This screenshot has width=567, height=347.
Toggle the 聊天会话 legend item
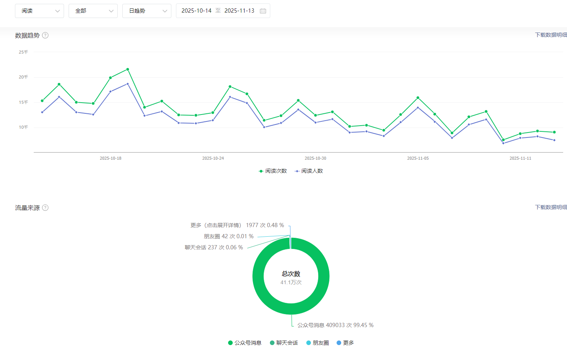(x=284, y=343)
